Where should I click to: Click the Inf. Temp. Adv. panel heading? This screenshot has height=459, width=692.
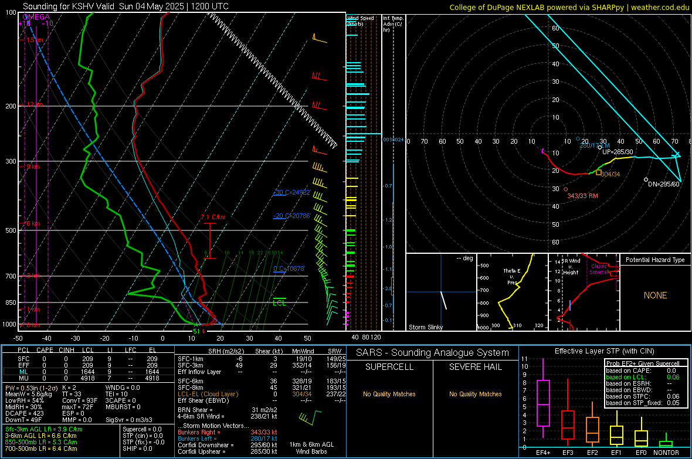(393, 24)
